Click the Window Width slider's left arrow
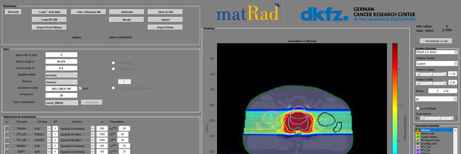Viewport: 461px width, 154px height. click(418, 84)
